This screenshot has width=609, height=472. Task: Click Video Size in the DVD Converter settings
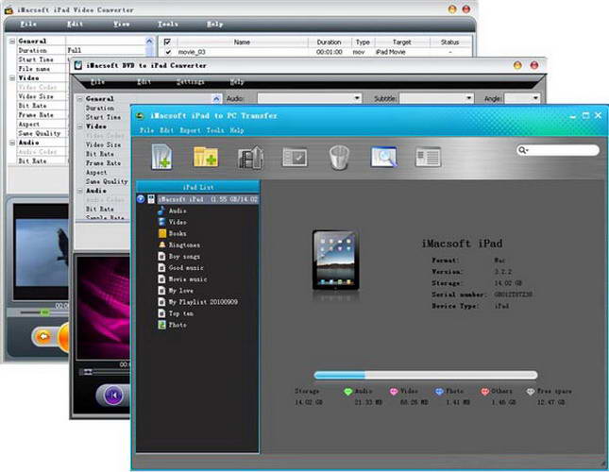point(103,144)
